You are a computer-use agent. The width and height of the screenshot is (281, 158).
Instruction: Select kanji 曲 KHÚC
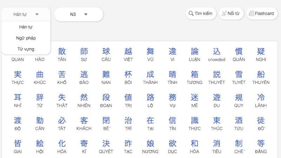(x=40, y=78)
